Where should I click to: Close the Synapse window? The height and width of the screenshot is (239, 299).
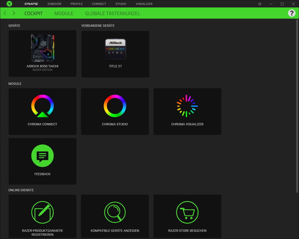click(x=293, y=4)
